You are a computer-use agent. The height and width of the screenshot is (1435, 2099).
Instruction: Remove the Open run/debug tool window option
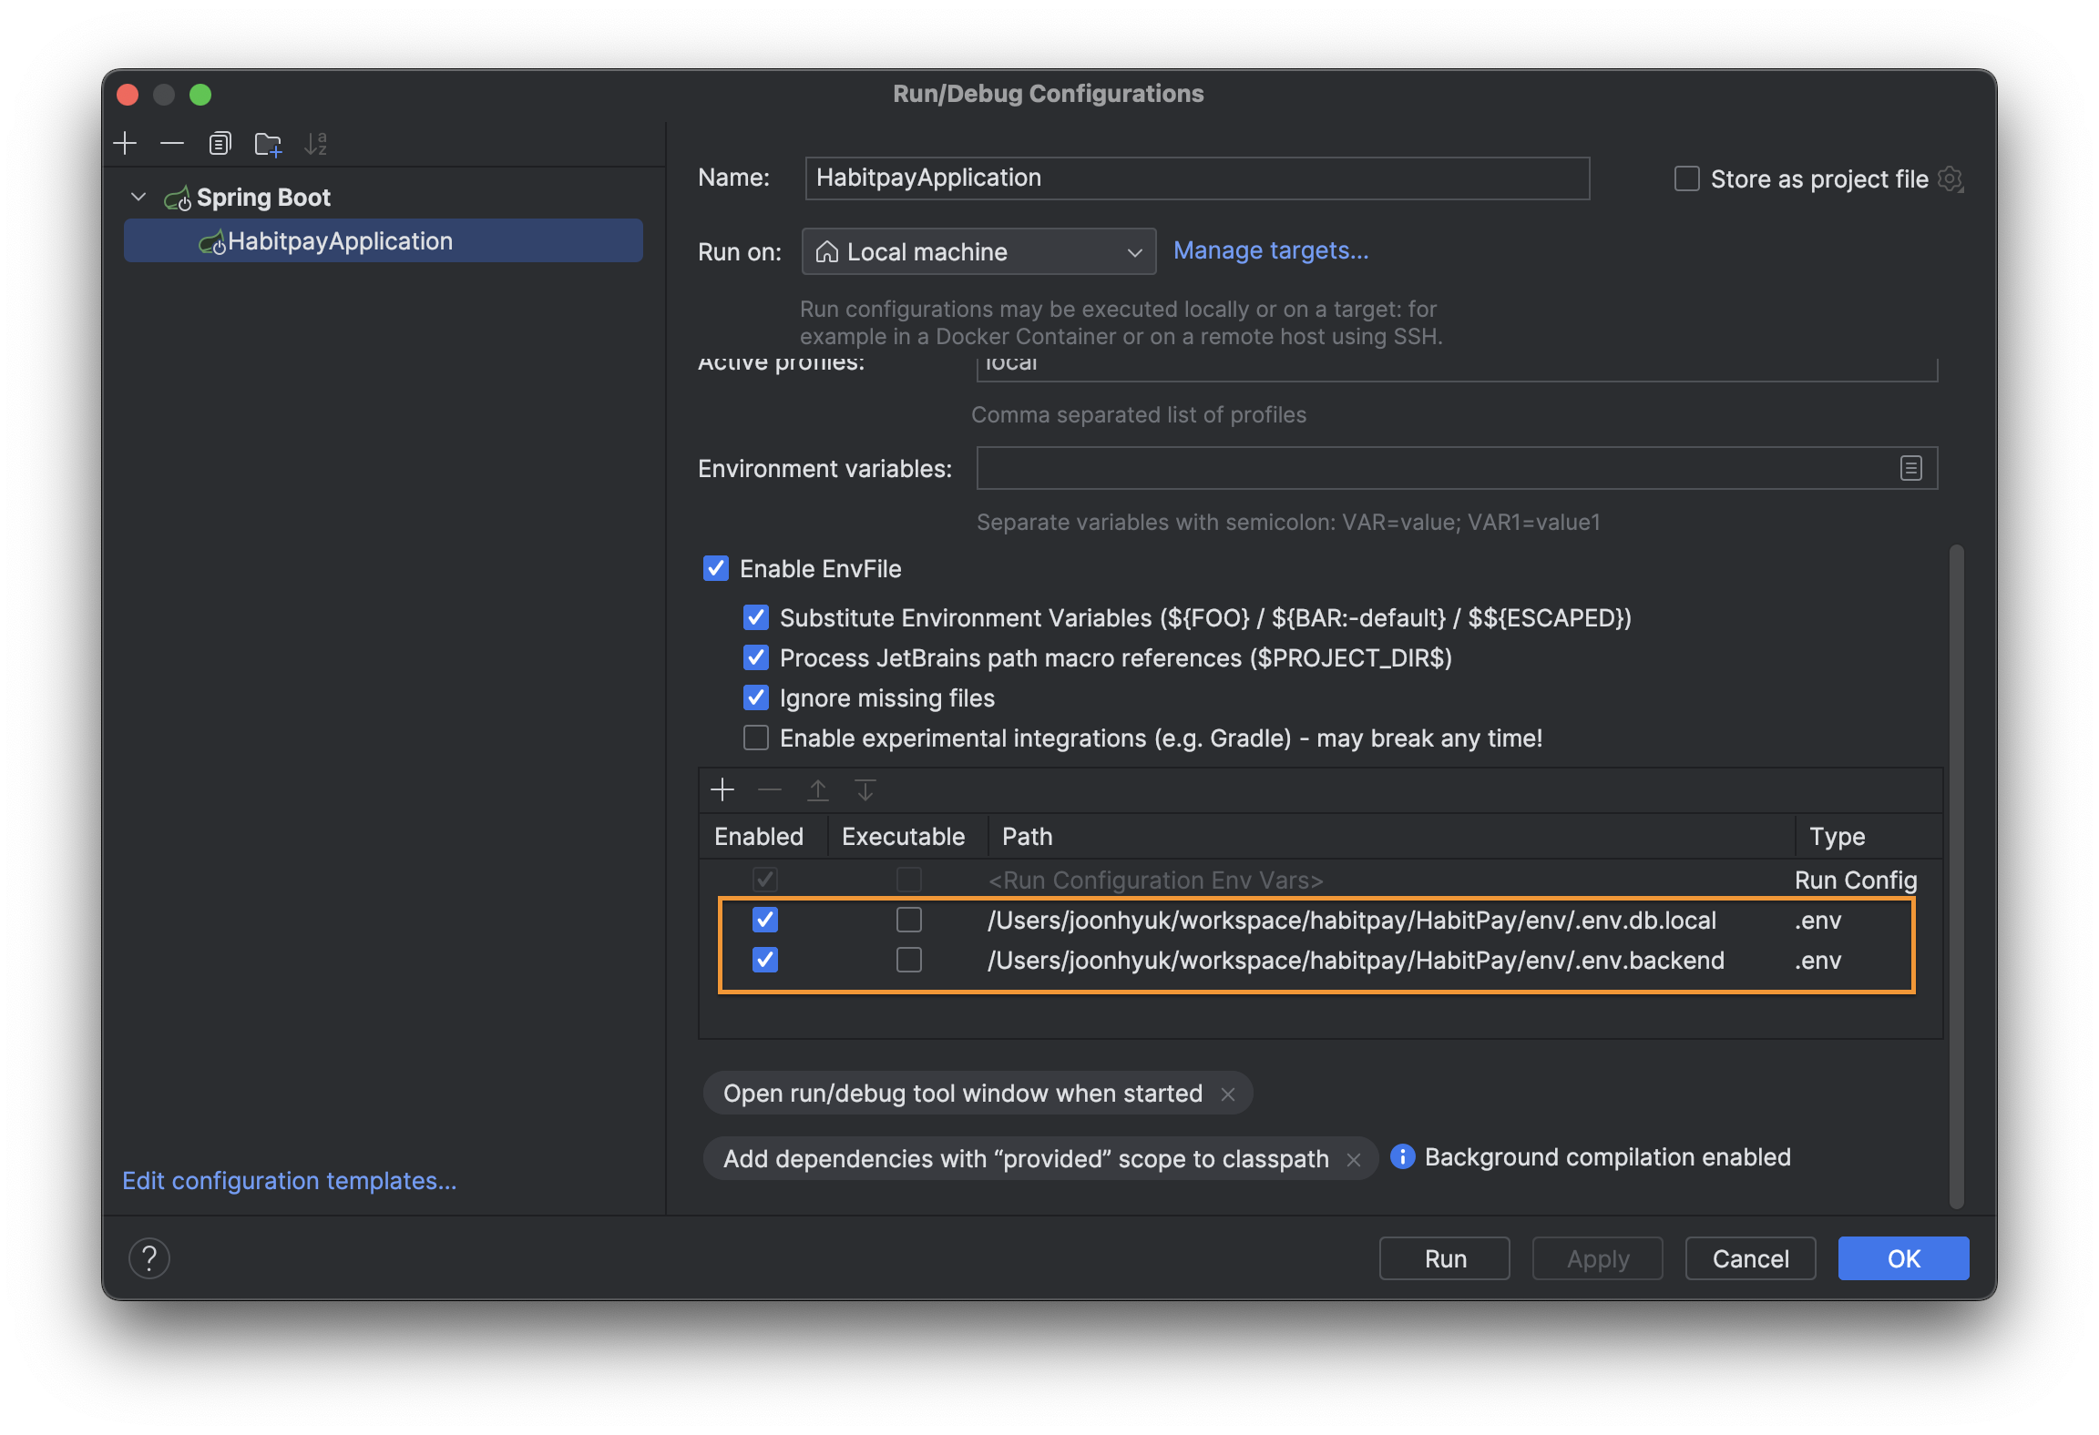pos(1228,1094)
